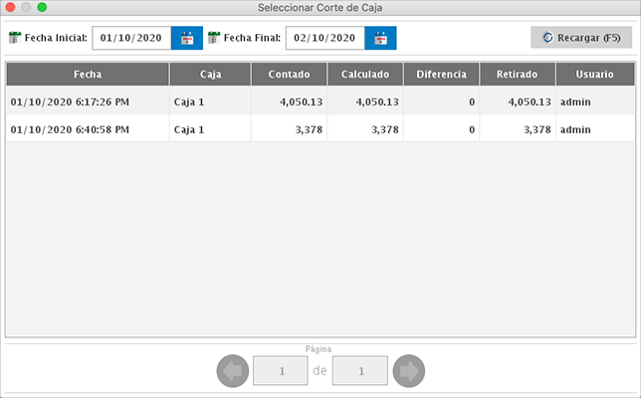Click the calendar icon beside Fecha Inicial label
Image resolution: width=641 pixels, height=398 pixels.
click(x=15, y=39)
